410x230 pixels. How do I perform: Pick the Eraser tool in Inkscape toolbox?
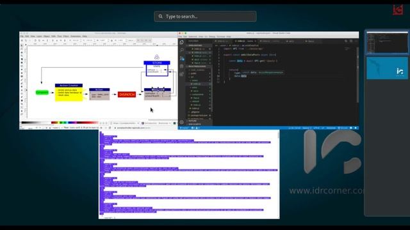(22, 96)
